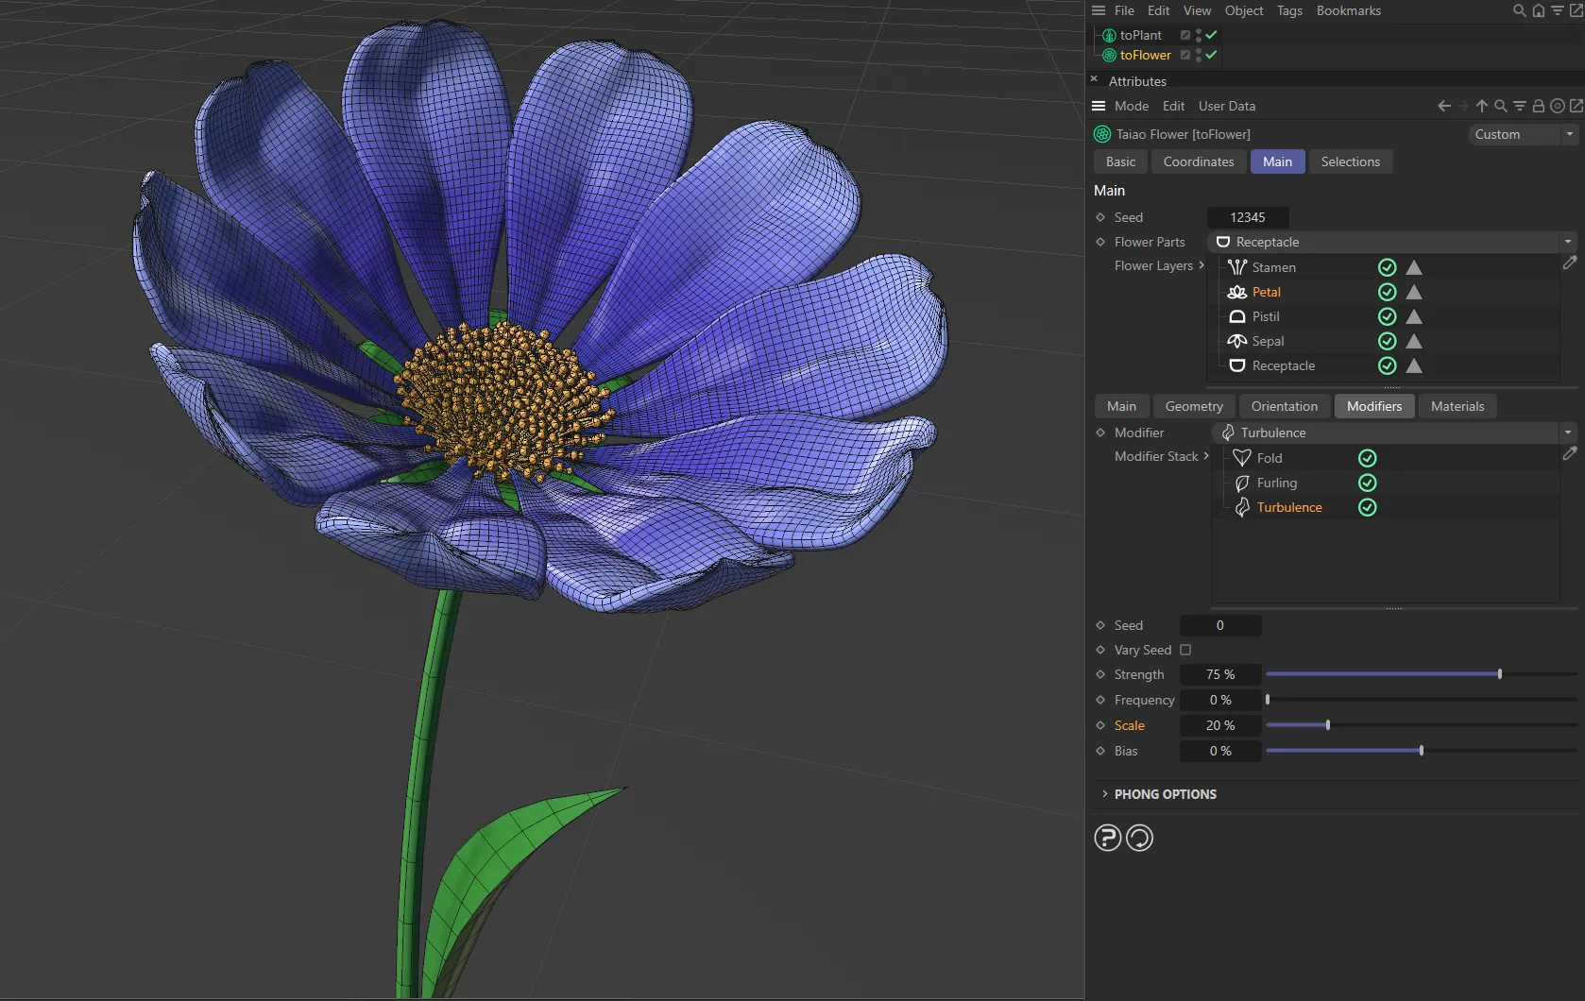Enable the Vary Seed checkbox
The height and width of the screenshot is (1001, 1585).
1186,650
